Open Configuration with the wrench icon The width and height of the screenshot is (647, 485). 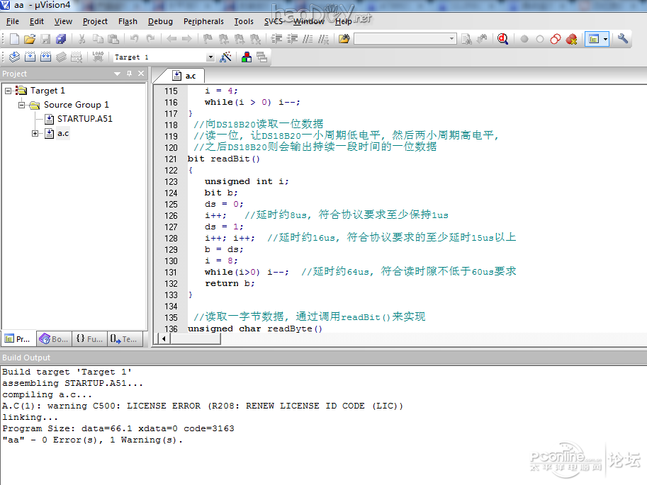click(x=623, y=39)
